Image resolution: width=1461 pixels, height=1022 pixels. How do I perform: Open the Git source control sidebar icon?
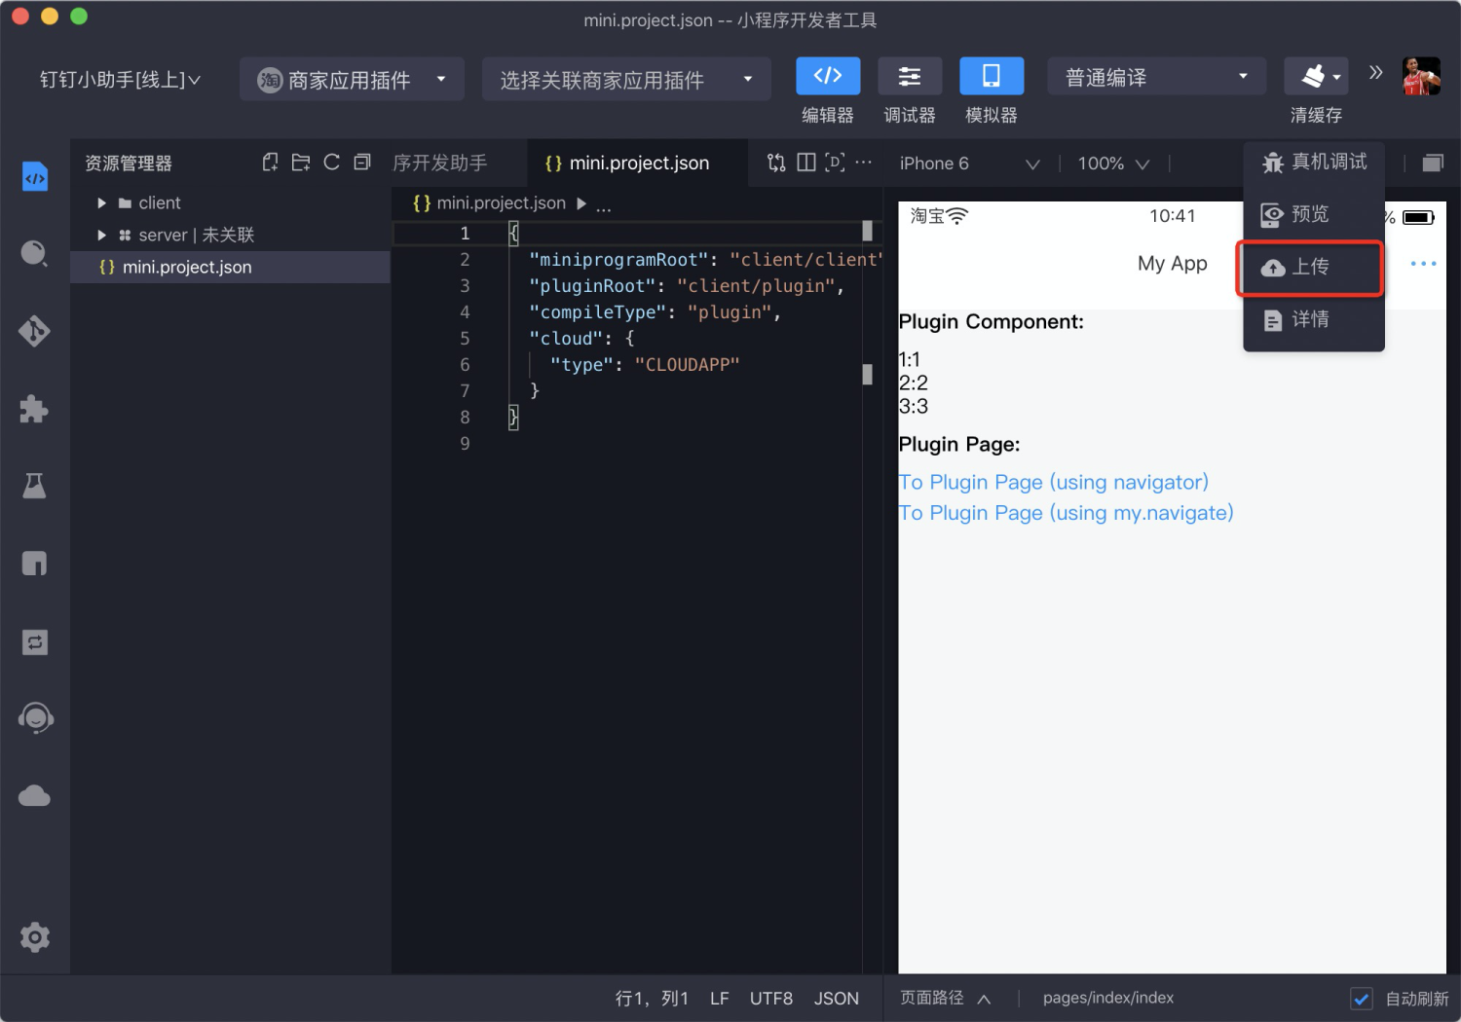pos(35,331)
